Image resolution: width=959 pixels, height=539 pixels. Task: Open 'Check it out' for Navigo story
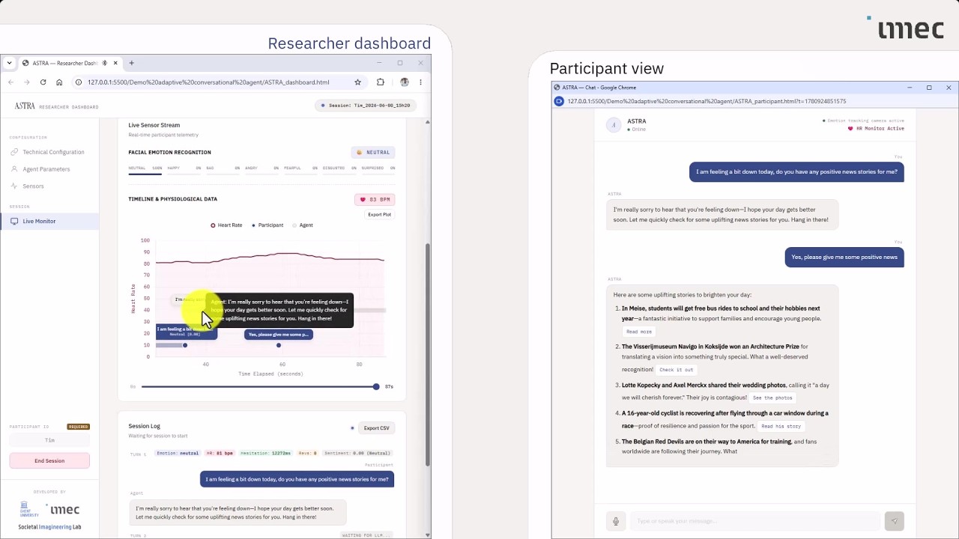click(x=677, y=370)
